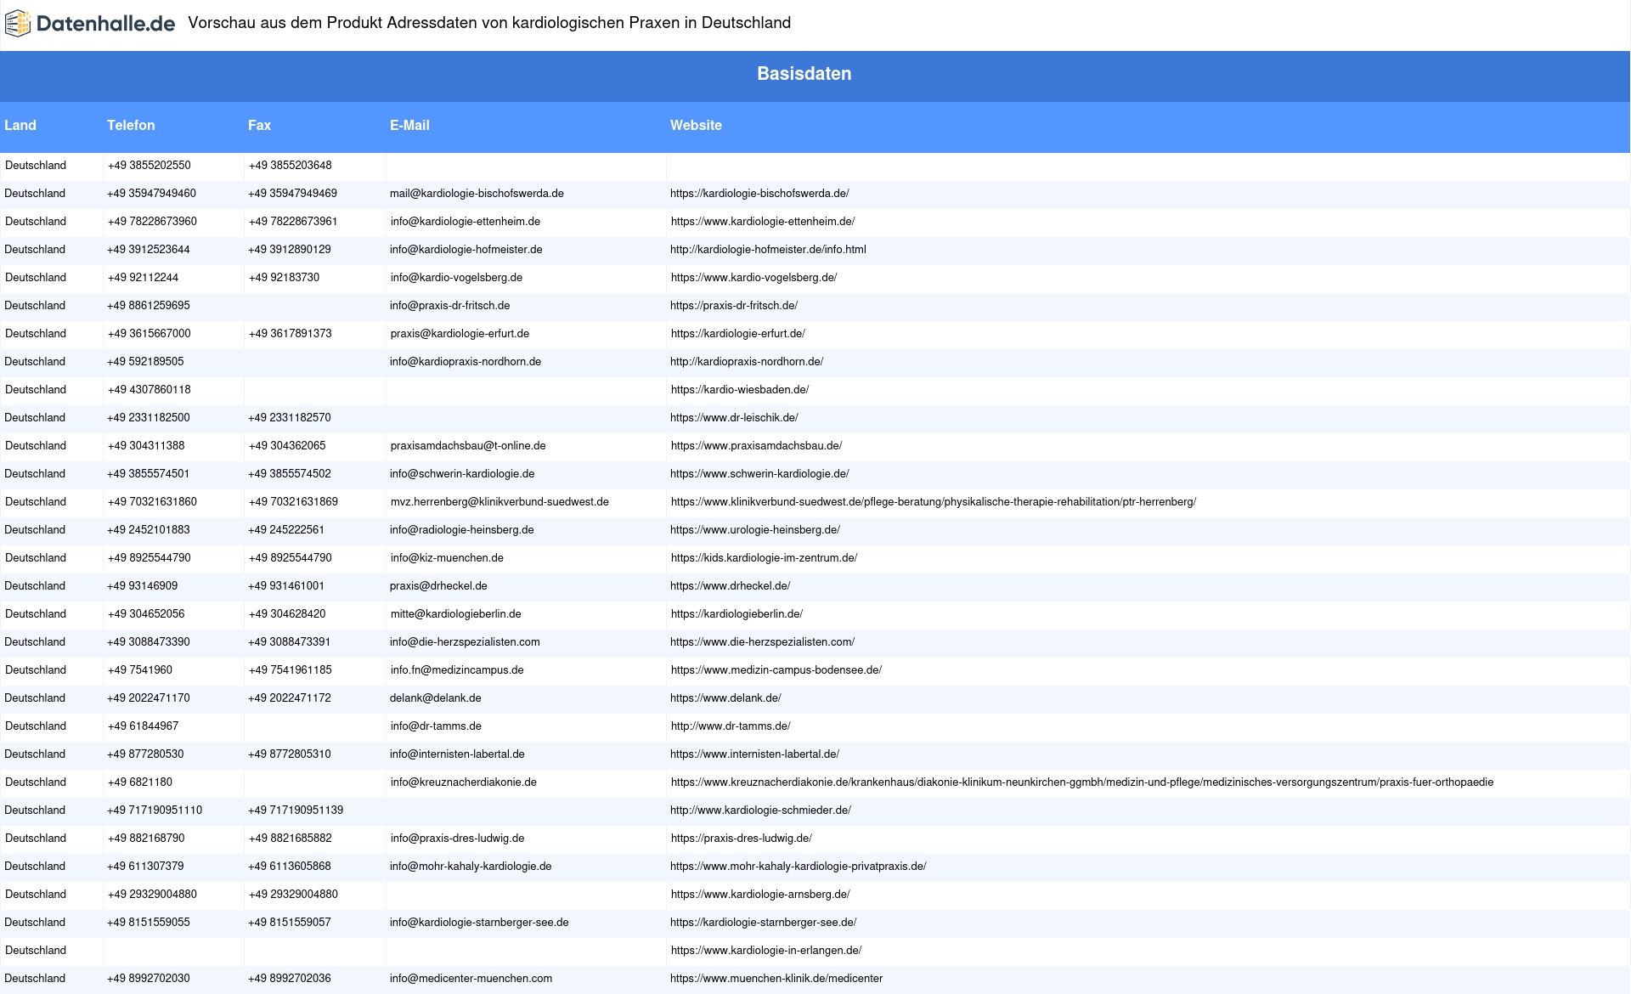Viewport: 1631px width, 994px height.
Task: Select fax number +49 7541961185
Action: [x=291, y=670]
